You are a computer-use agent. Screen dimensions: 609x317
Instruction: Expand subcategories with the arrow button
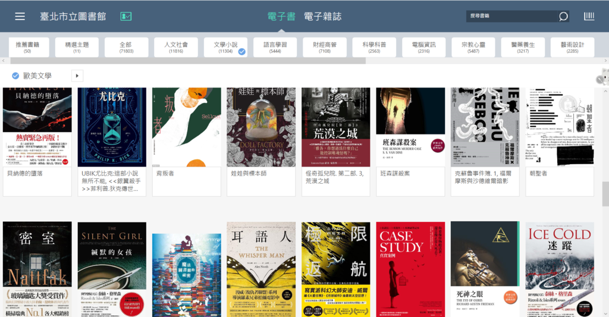click(77, 76)
